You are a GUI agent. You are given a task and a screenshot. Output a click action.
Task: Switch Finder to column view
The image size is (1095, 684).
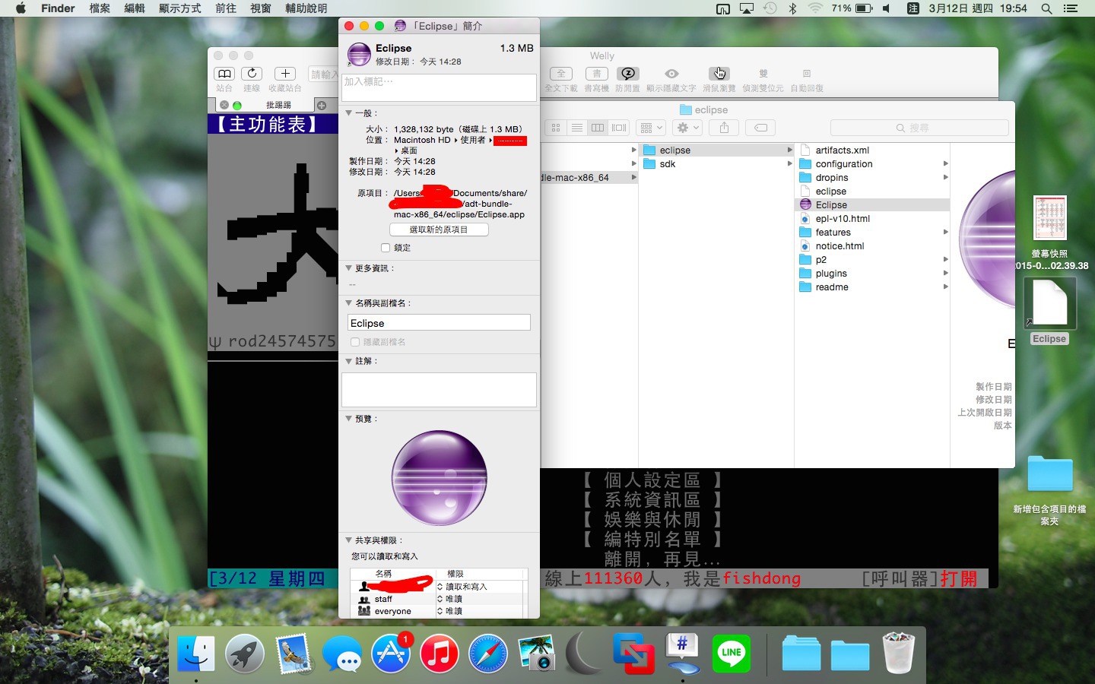(x=598, y=128)
